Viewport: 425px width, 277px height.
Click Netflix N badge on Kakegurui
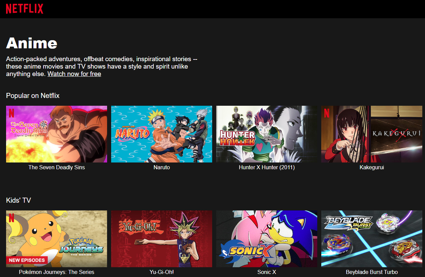[x=327, y=113]
